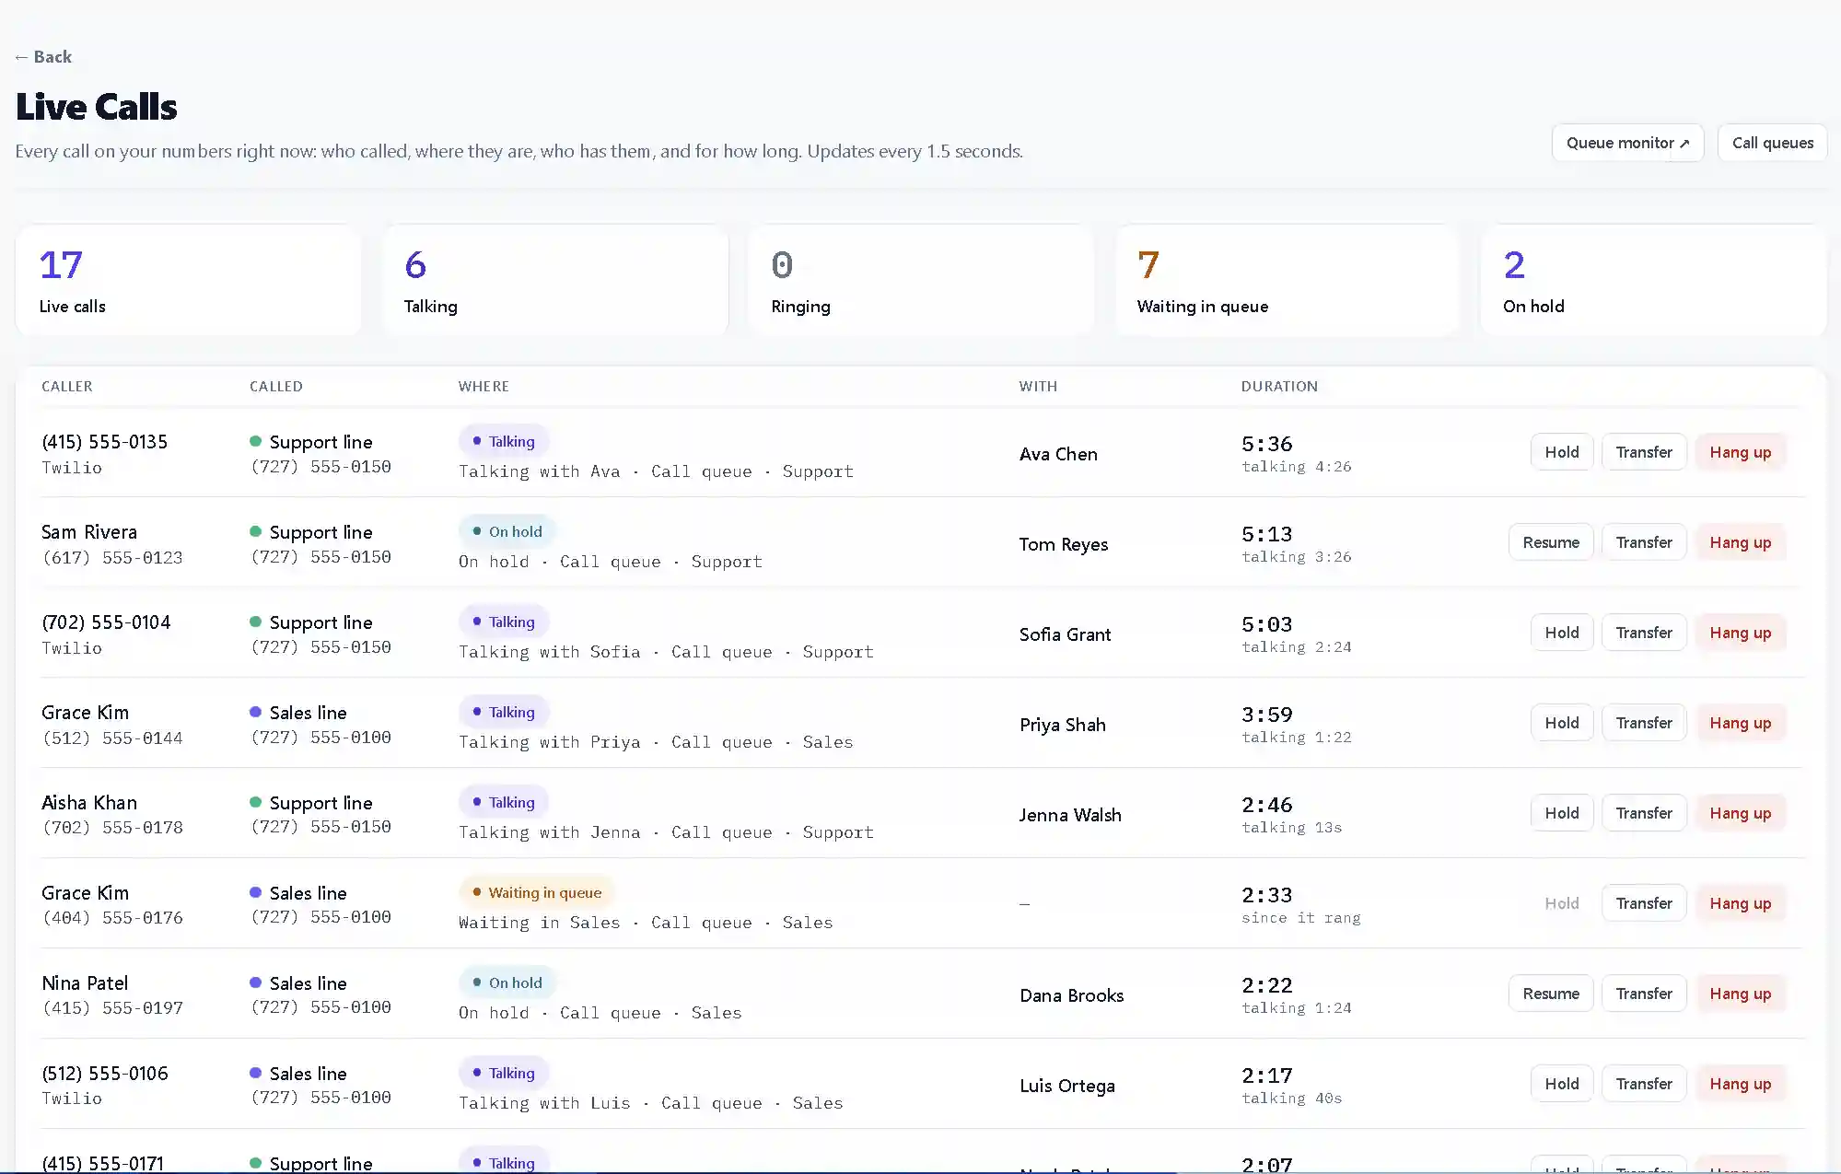The height and width of the screenshot is (1174, 1841).
Task: Transfer the call waiting in Sales queue
Action: point(1644,903)
